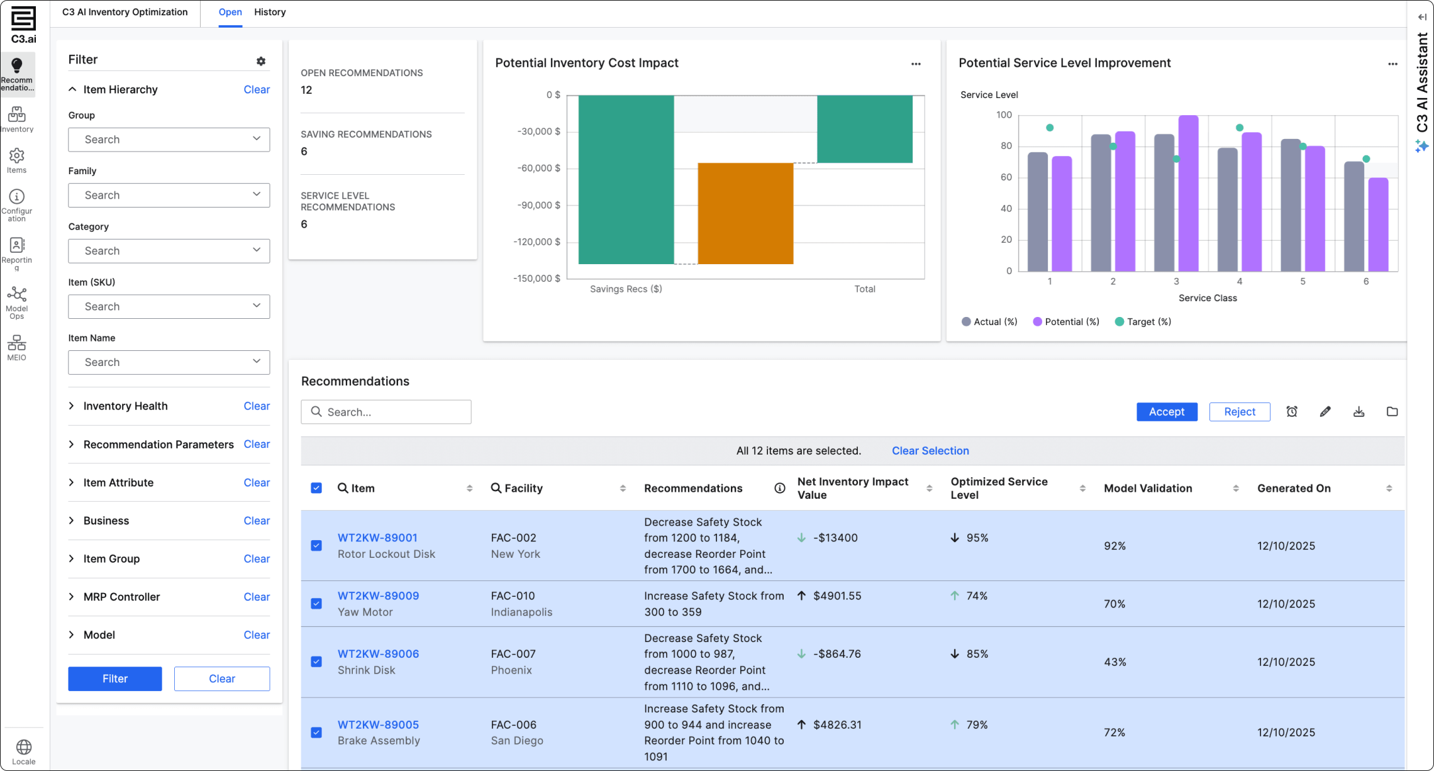
Task: Open Reporting sidebar icon
Action: tap(17, 245)
